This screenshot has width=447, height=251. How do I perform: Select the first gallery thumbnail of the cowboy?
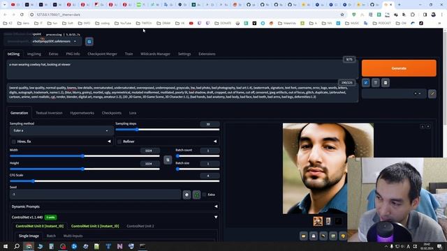pos(318,221)
